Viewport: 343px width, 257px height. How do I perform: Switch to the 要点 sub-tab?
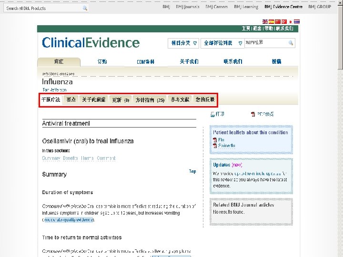pos(71,100)
